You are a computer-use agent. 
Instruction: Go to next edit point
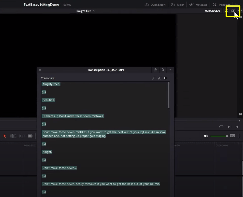[229, 127]
